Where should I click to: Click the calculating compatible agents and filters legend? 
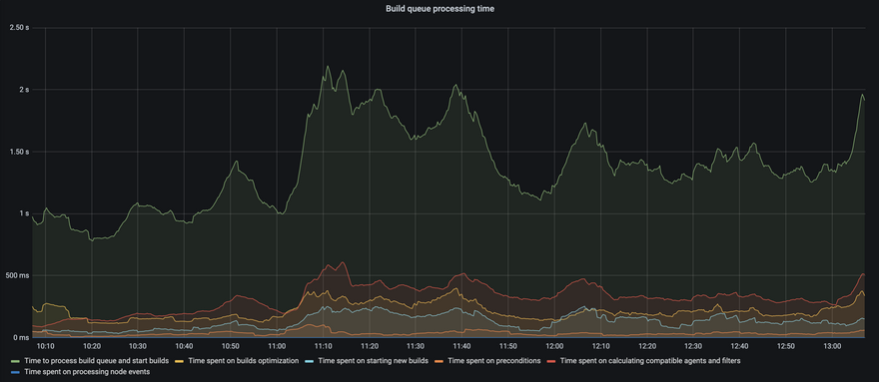pyautogui.click(x=650, y=361)
